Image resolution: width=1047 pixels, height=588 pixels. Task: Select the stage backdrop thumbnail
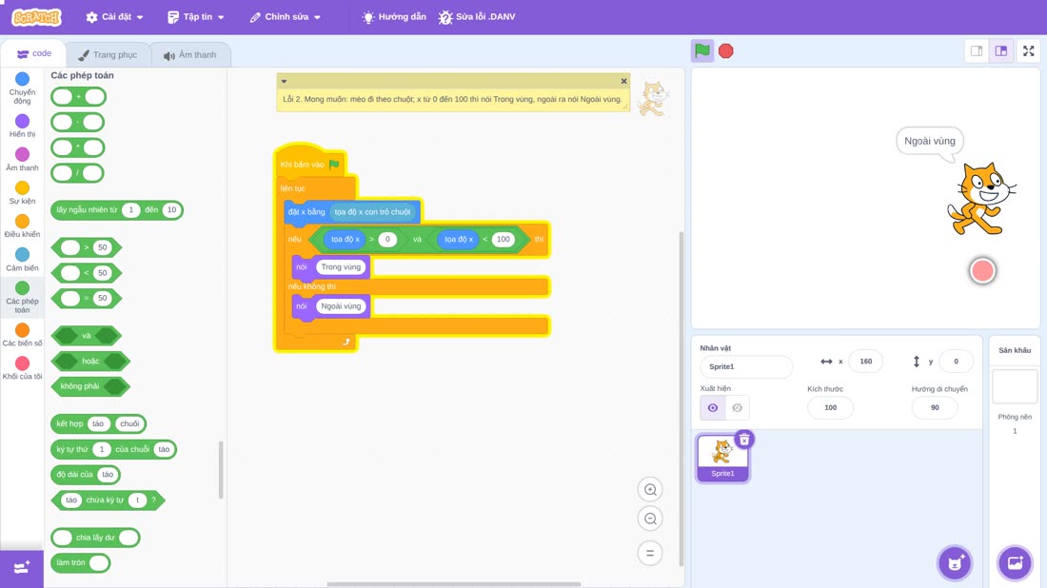pos(1015,386)
